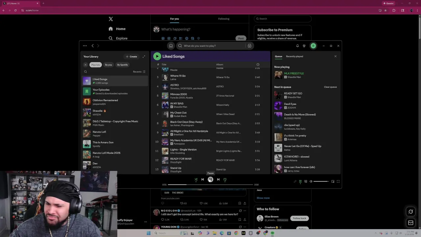Close the Queue panel
Screen dimensions: 421x237
coord(335,56)
